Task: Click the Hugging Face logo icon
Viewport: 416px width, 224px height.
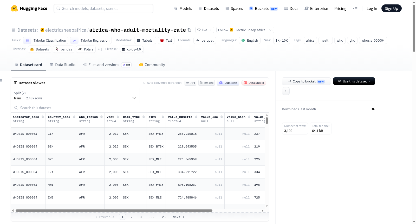Action: [14, 8]
